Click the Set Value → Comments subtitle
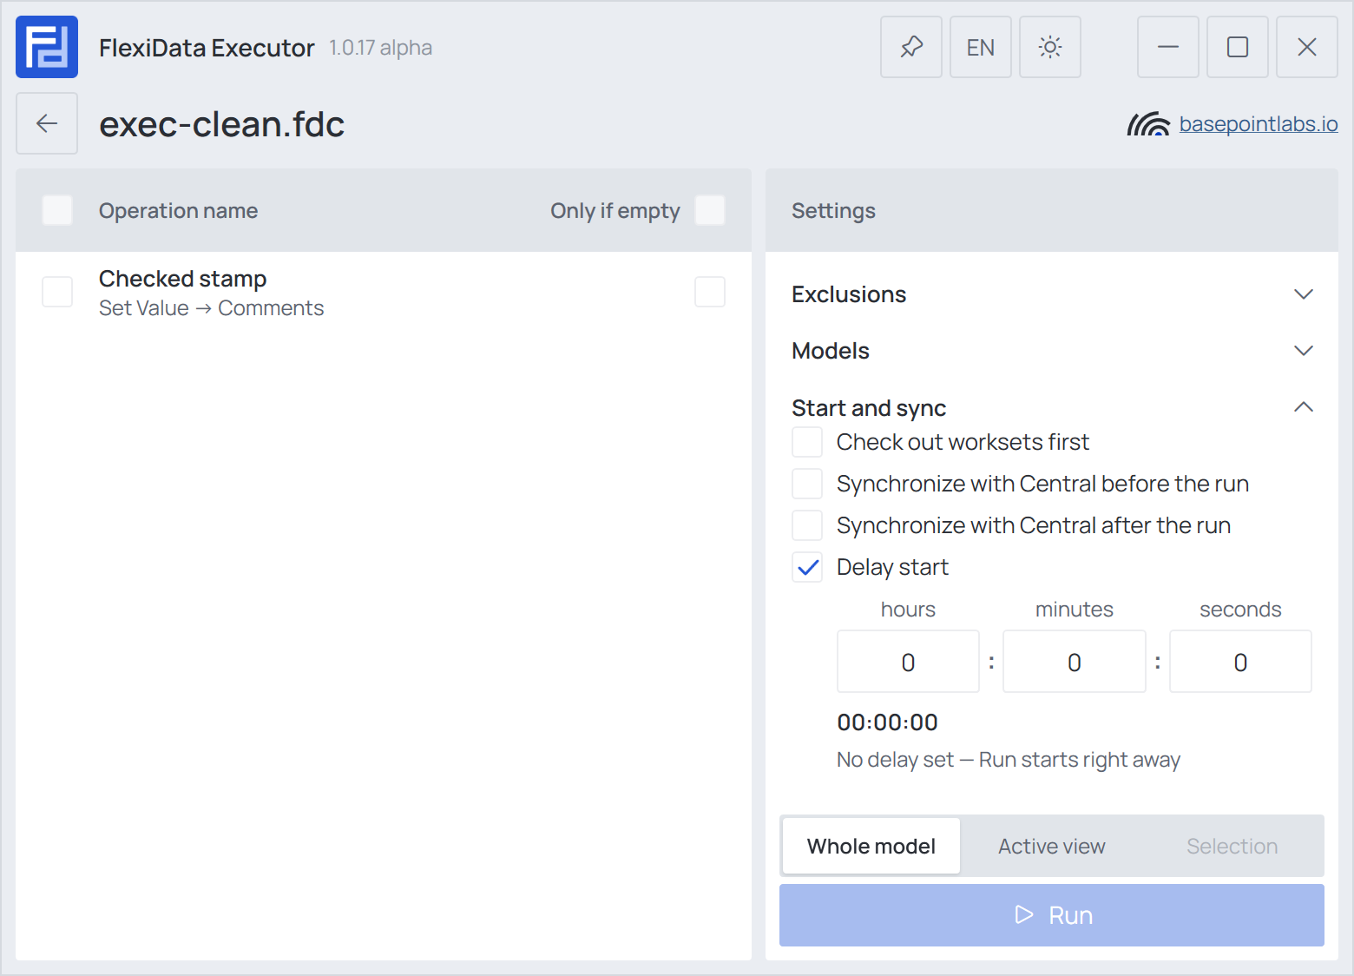Screen dimensions: 1354x976 (211, 308)
